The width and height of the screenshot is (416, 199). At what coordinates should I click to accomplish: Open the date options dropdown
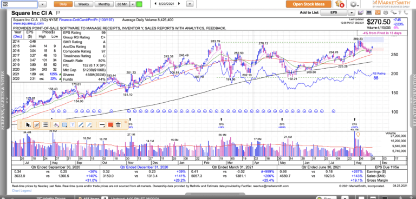pos(190,4)
